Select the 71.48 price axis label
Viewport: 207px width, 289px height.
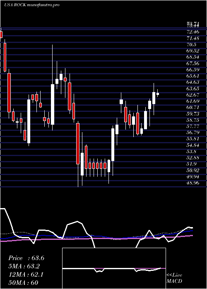[193, 38]
